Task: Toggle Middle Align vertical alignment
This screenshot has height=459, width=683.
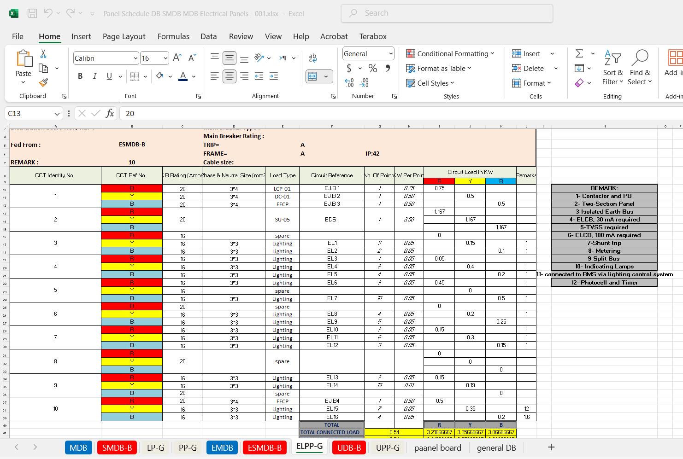Action: [230, 58]
